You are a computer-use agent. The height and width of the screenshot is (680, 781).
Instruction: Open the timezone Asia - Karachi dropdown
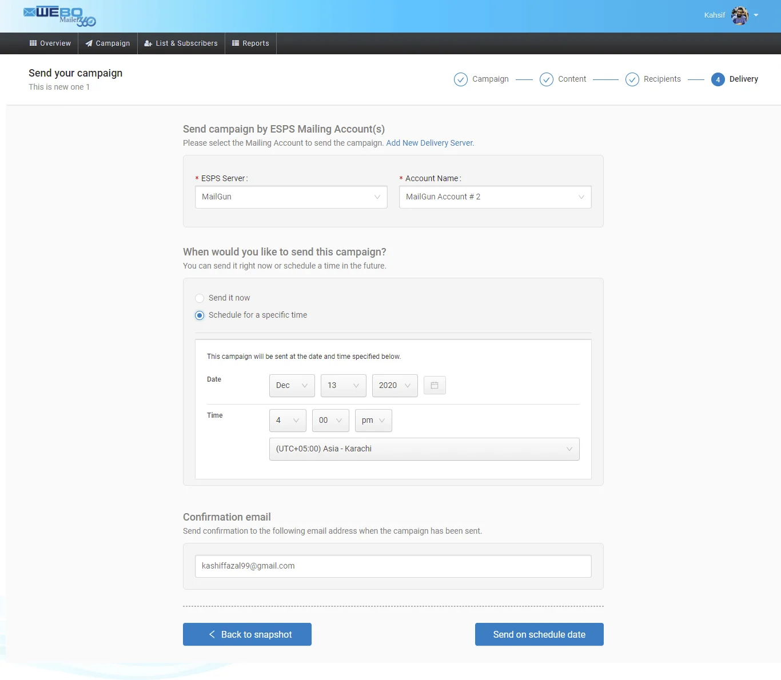click(424, 449)
